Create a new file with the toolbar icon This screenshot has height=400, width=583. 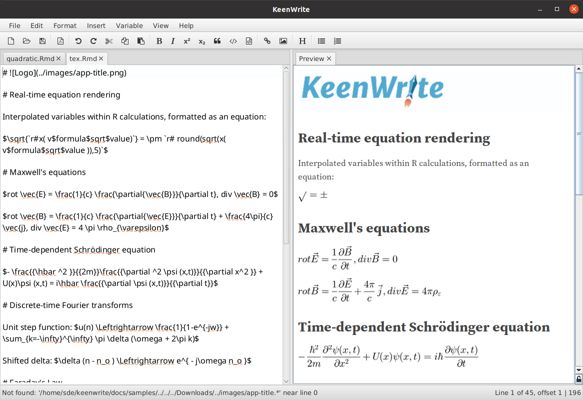click(x=11, y=41)
